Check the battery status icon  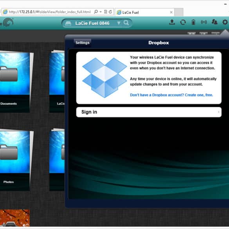pyautogui.click(x=193, y=22)
